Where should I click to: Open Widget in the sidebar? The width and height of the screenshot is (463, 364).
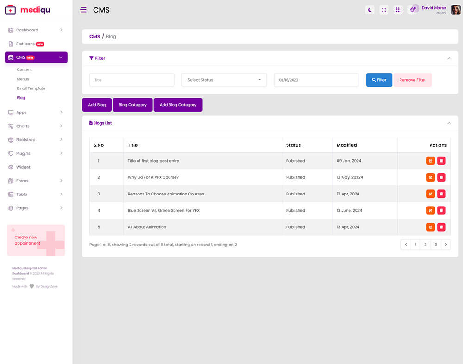(23, 167)
